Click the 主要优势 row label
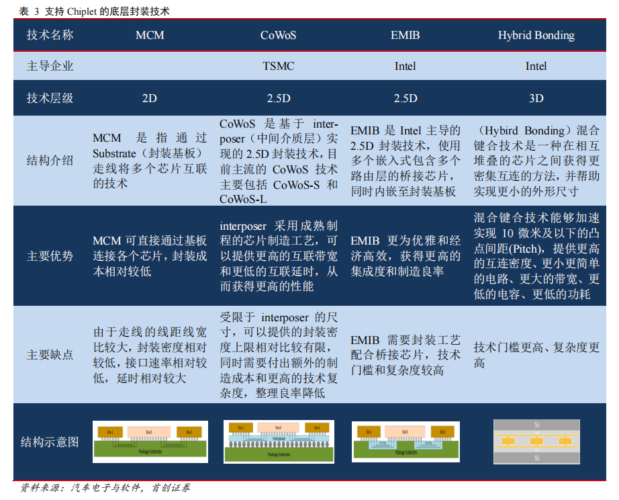Viewport: 619px width, 500px height. [x=50, y=256]
